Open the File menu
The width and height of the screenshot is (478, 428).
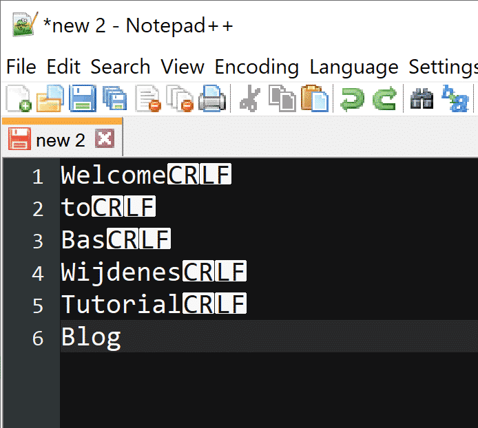(21, 67)
